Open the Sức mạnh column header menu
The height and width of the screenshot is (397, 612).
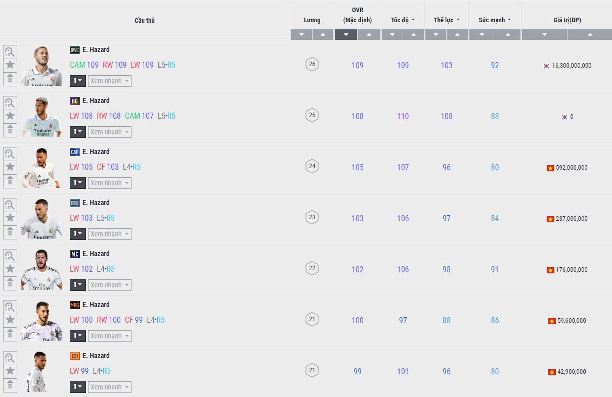coord(495,20)
